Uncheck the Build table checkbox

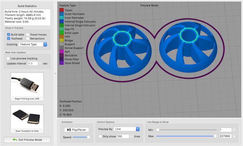(x=8, y=35)
